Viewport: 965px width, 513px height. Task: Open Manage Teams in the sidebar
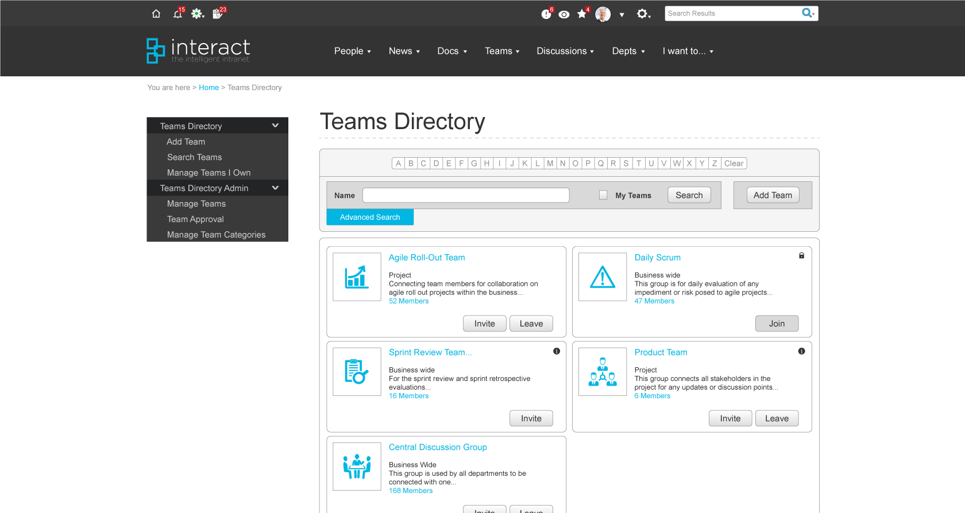[196, 204]
